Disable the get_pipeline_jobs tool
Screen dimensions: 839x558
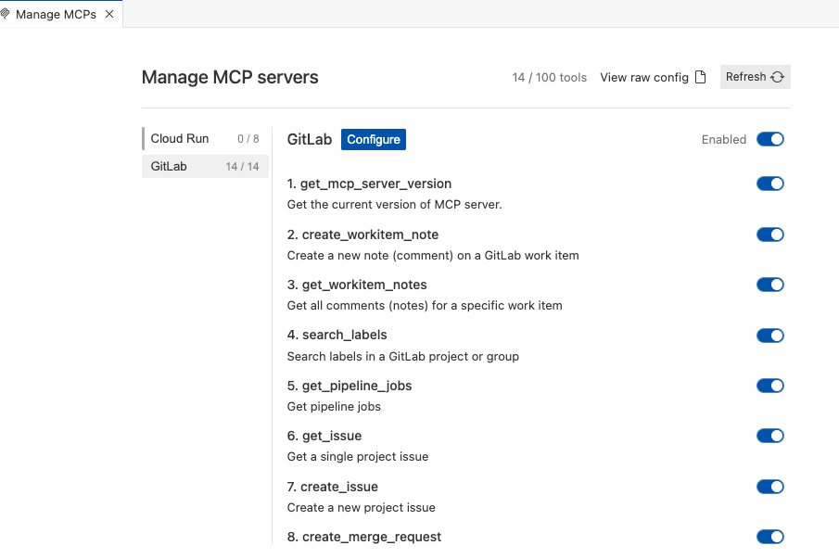pyautogui.click(x=769, y=386)
